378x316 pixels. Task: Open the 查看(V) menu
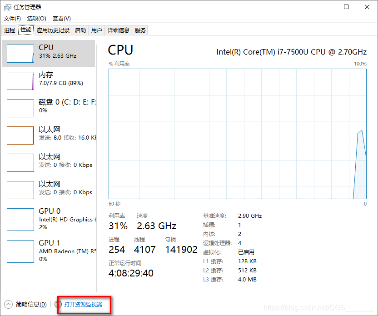pos(62,19)
